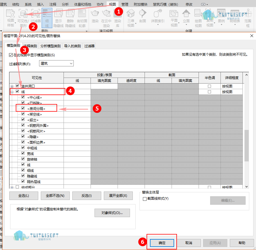Start 在云中渲染 cloud render
Image resolution: width=256 pixels, height=250 pixels.
tap(106, 18)
